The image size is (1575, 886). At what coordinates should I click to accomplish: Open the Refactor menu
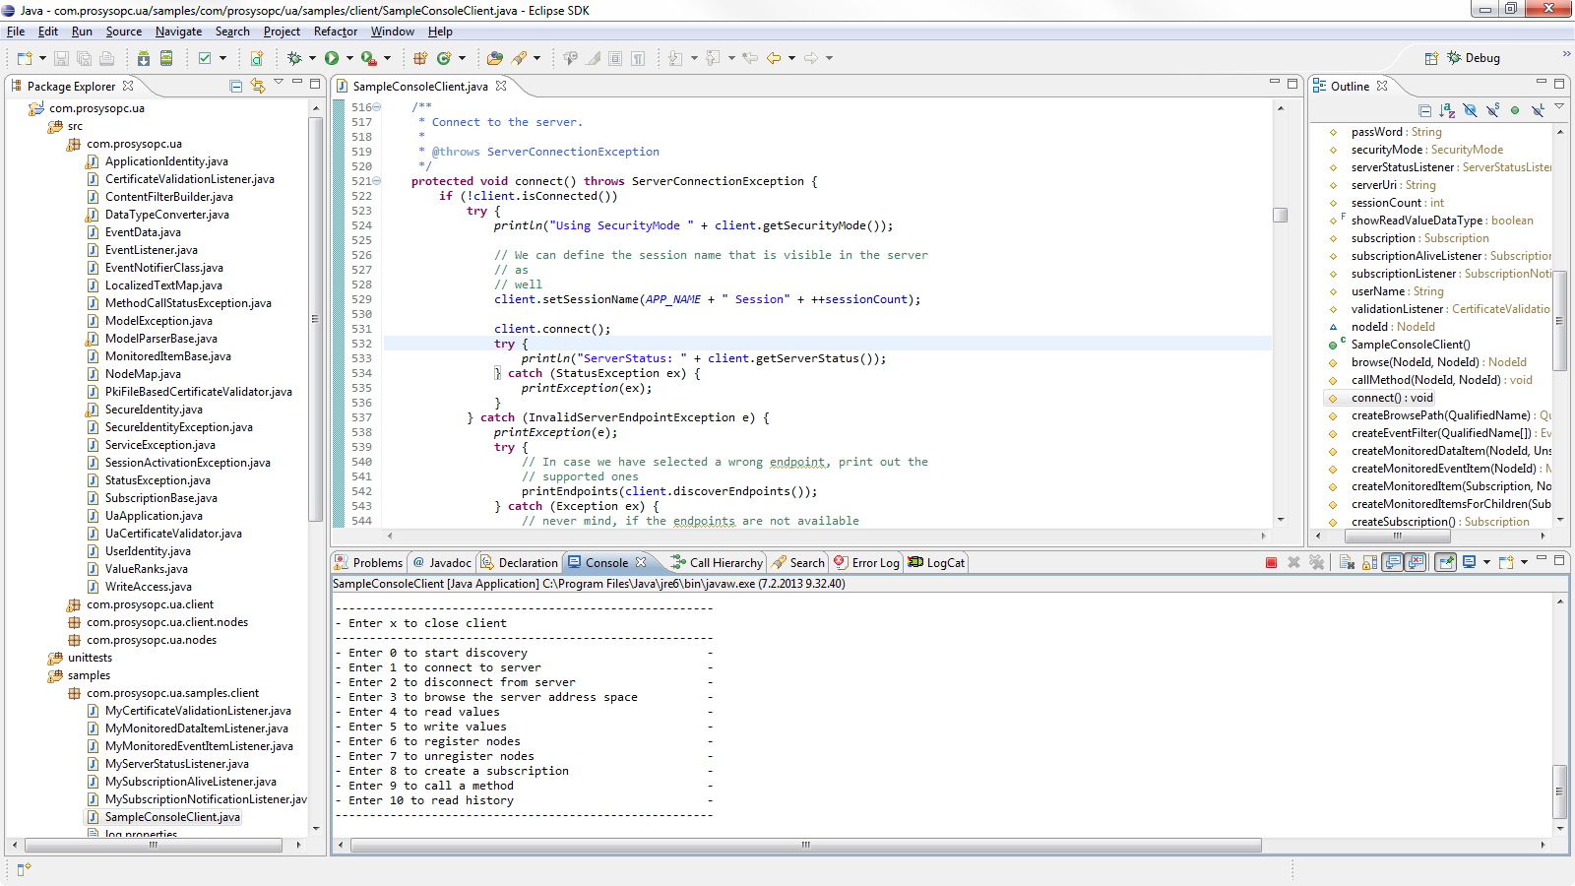click(x=335, y=32)
